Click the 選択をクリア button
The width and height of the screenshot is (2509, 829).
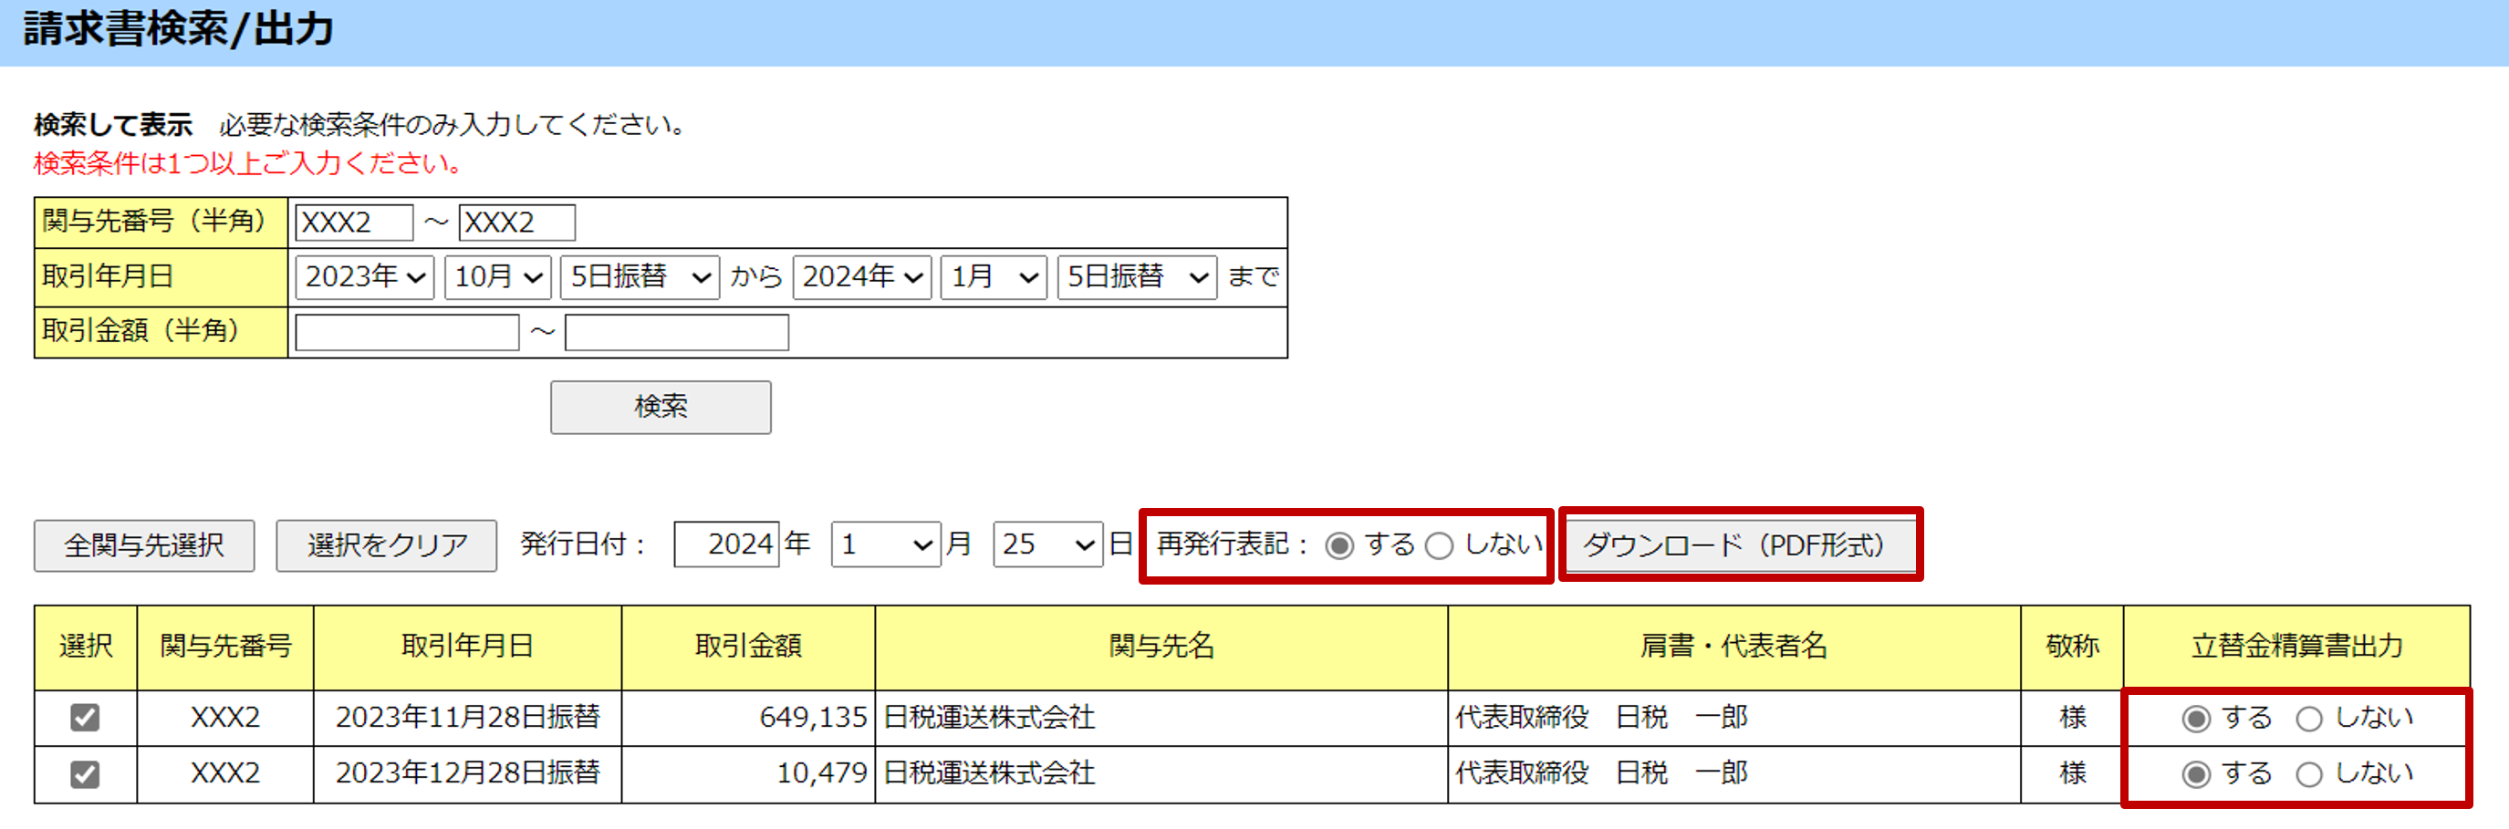[x=386, y=545]
